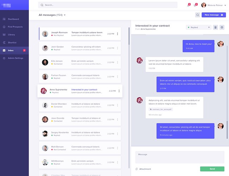Open the more options menu for Matt Benson

pyautogui.click(x=117, y=148)
